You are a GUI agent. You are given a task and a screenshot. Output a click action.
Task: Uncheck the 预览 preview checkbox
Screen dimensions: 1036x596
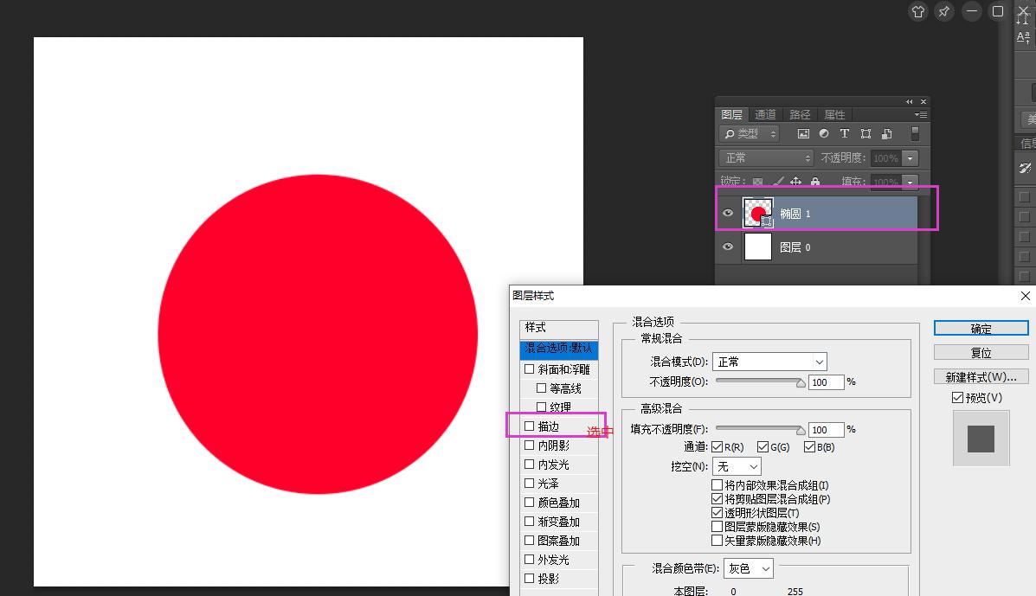(957, 397)
